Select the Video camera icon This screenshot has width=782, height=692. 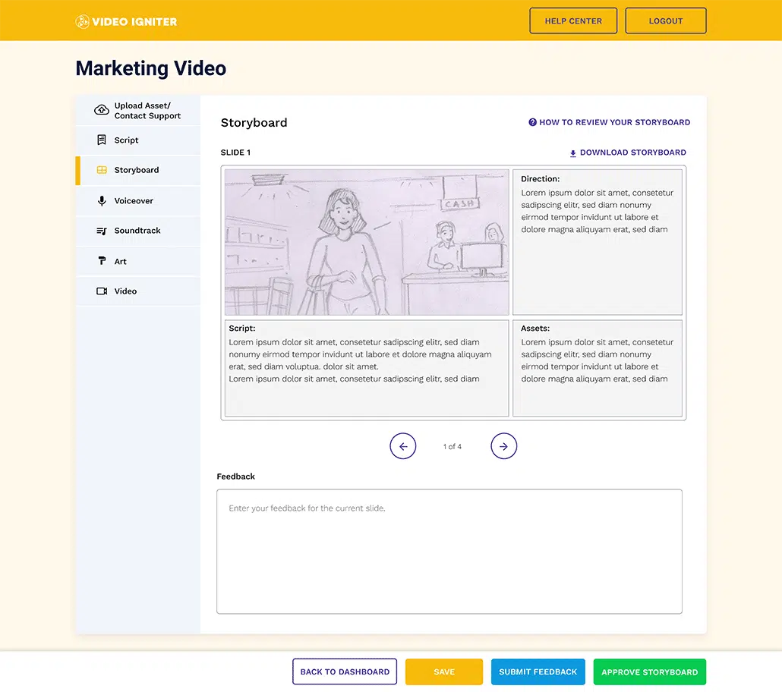point(101,291)
